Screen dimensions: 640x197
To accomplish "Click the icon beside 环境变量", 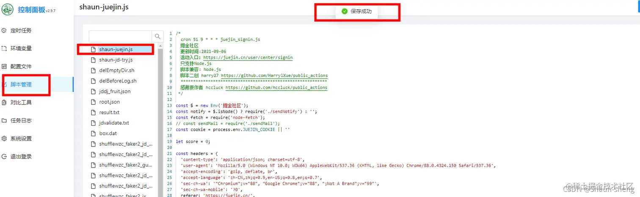I will click(4, 49).
